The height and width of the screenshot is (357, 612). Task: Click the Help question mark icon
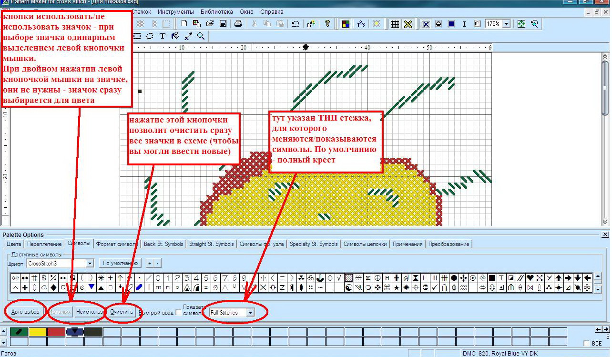pos(327,24)
